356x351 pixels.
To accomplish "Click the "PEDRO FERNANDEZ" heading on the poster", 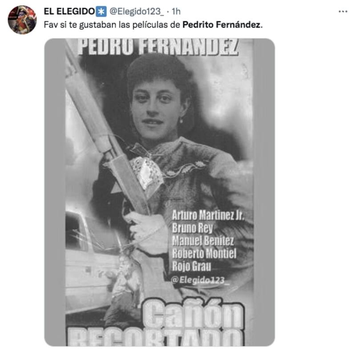I will [158, 47].
